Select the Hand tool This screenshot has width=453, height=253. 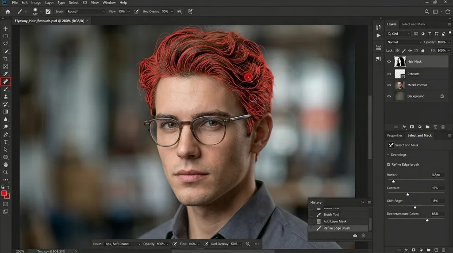[5, 165]
